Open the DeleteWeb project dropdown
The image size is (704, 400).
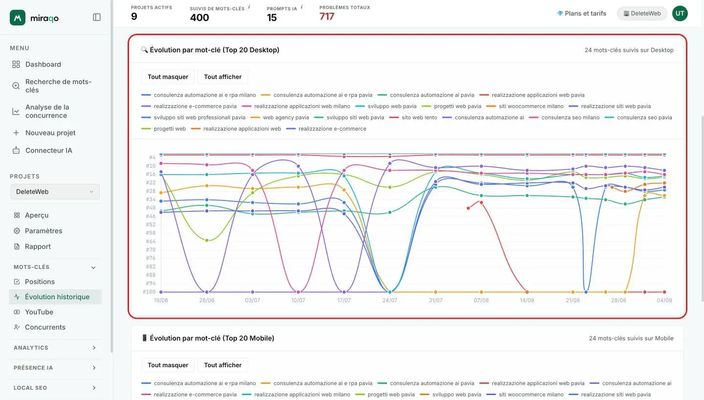pos(55,192)
